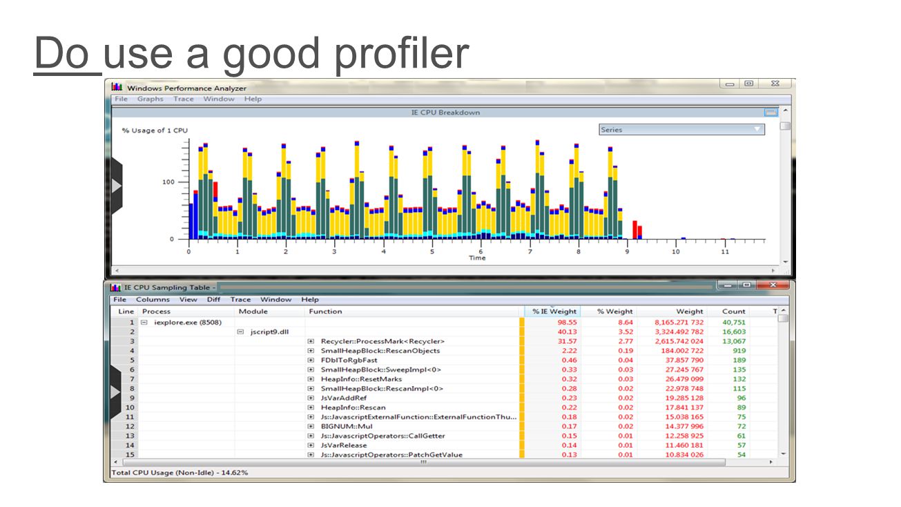
Task: Expand the SmallHeapBlock::SweepImpl<0> row
Action: [x=311, y=370]
